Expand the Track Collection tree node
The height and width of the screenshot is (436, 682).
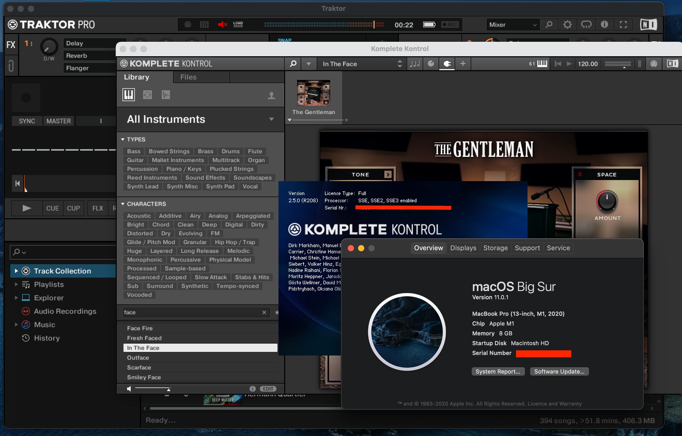[16, 271]
